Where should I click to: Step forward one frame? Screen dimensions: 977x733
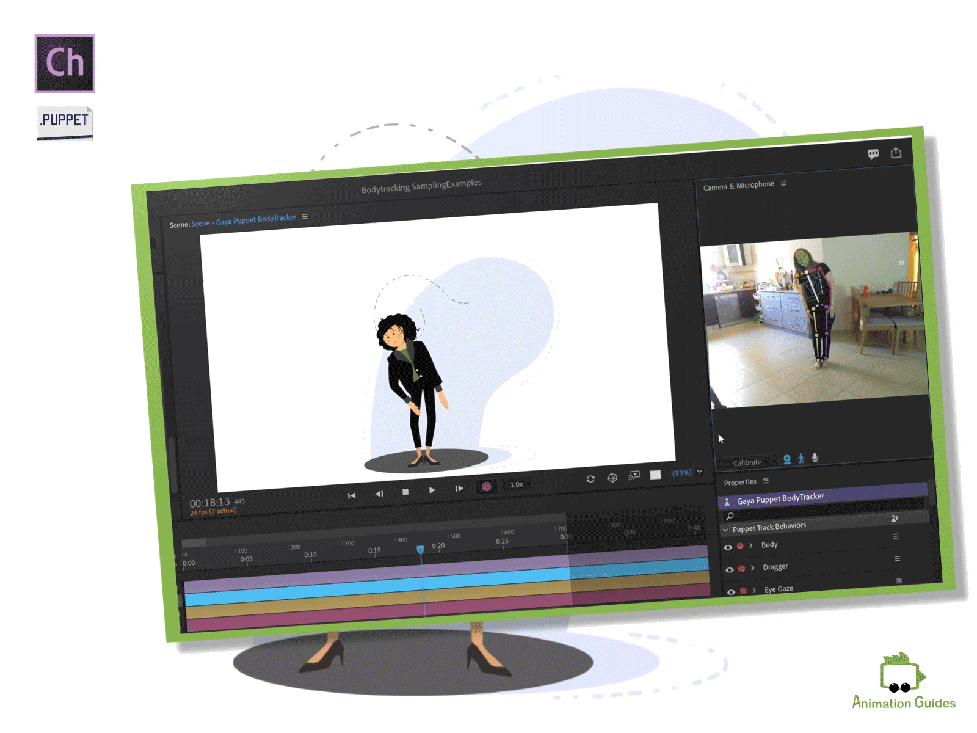459,488
